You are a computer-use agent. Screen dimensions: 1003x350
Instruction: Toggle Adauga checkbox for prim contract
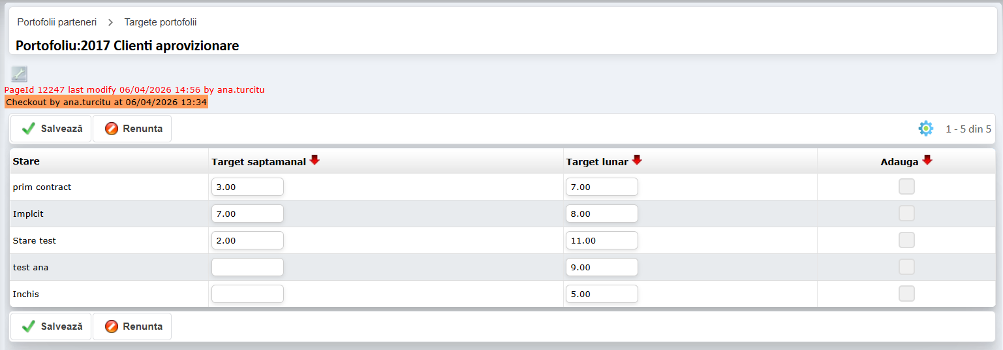point(906,187)
